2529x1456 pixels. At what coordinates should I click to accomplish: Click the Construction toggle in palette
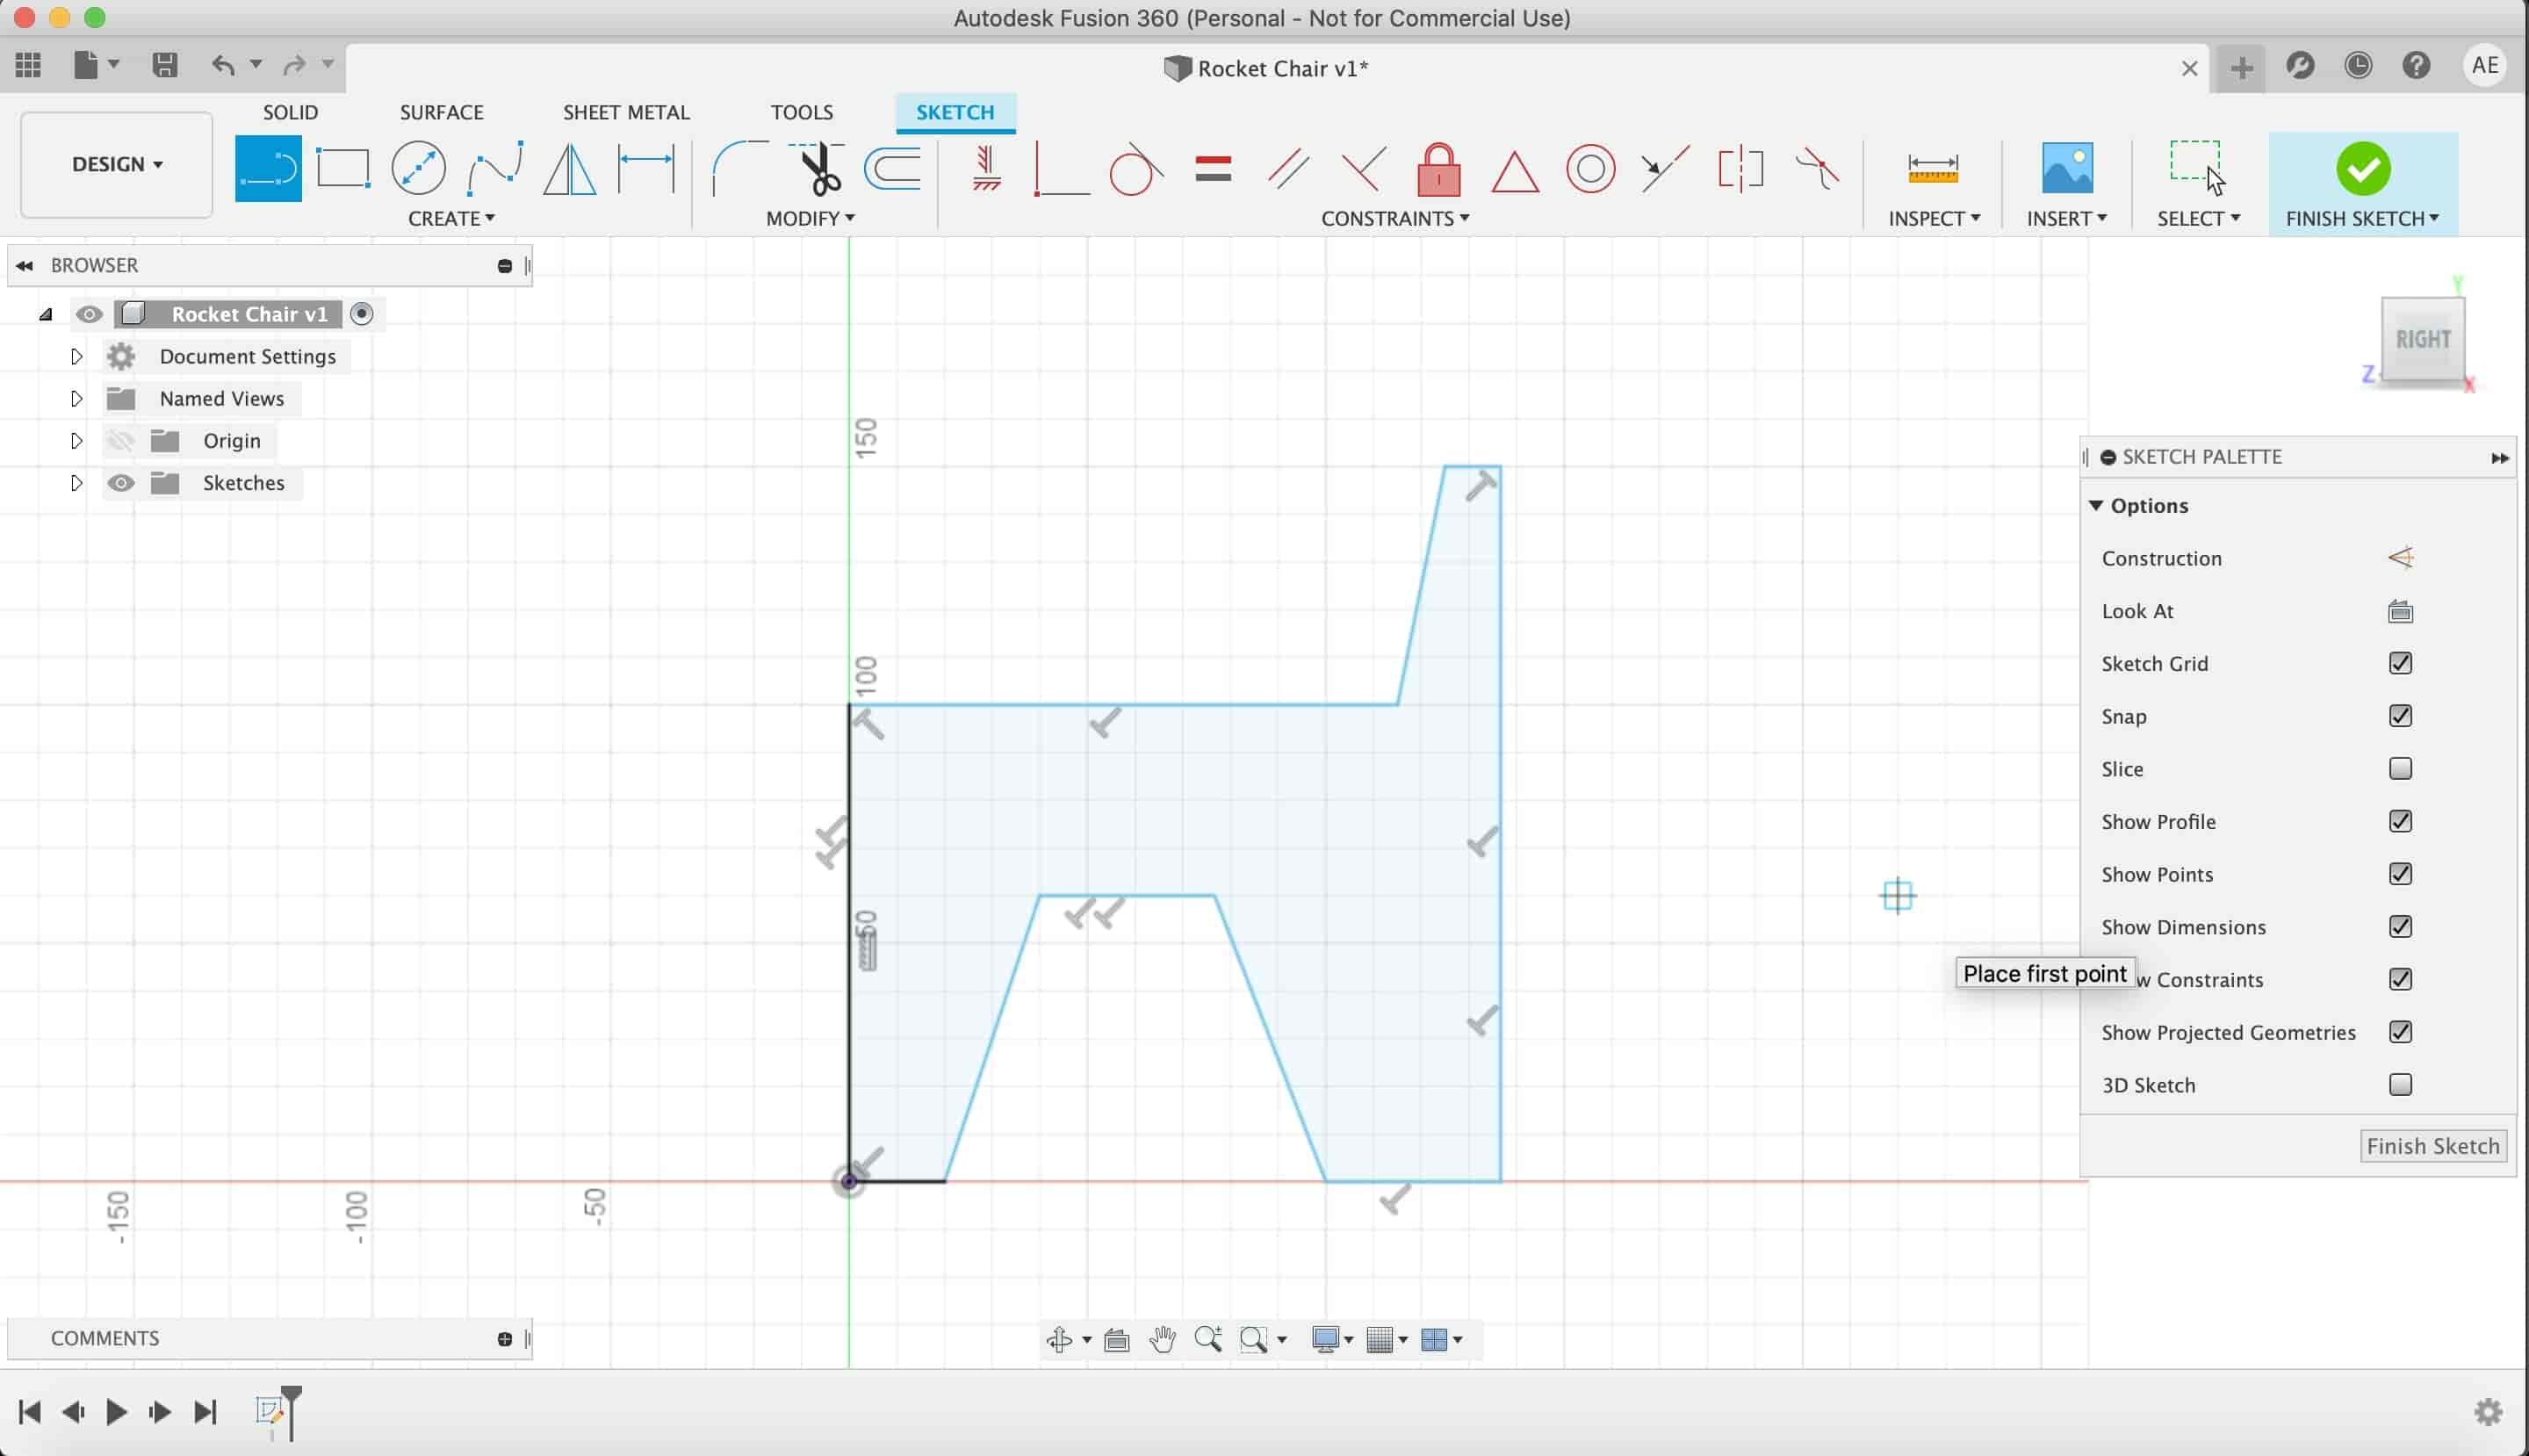point(2400,558)
